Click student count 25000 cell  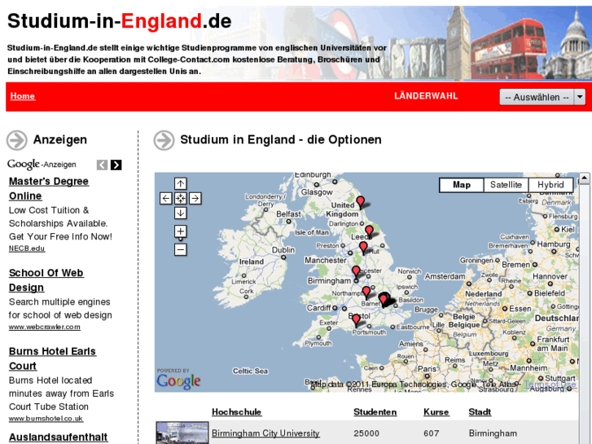tap(366, 433)
